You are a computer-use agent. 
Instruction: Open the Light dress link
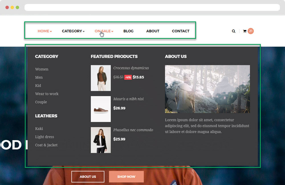pos(44,137)
